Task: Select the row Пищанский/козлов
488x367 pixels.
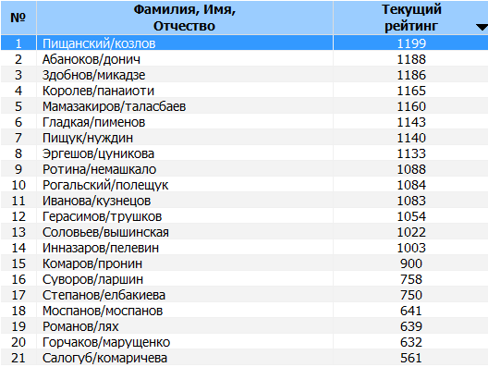Action: 244,43
